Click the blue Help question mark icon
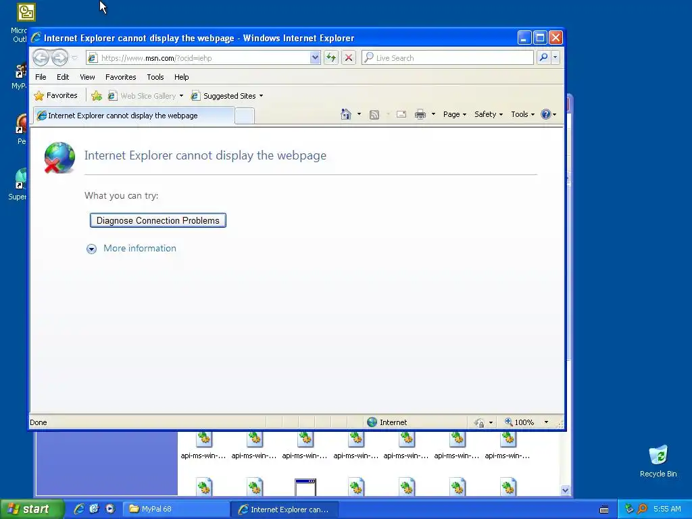Viewport: 692px width, 519px height. pos(546,114)
